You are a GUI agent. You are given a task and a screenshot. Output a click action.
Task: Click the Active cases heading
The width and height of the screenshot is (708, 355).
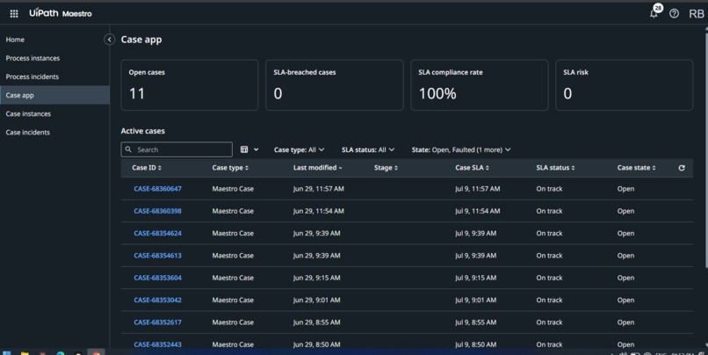(142, 131)
